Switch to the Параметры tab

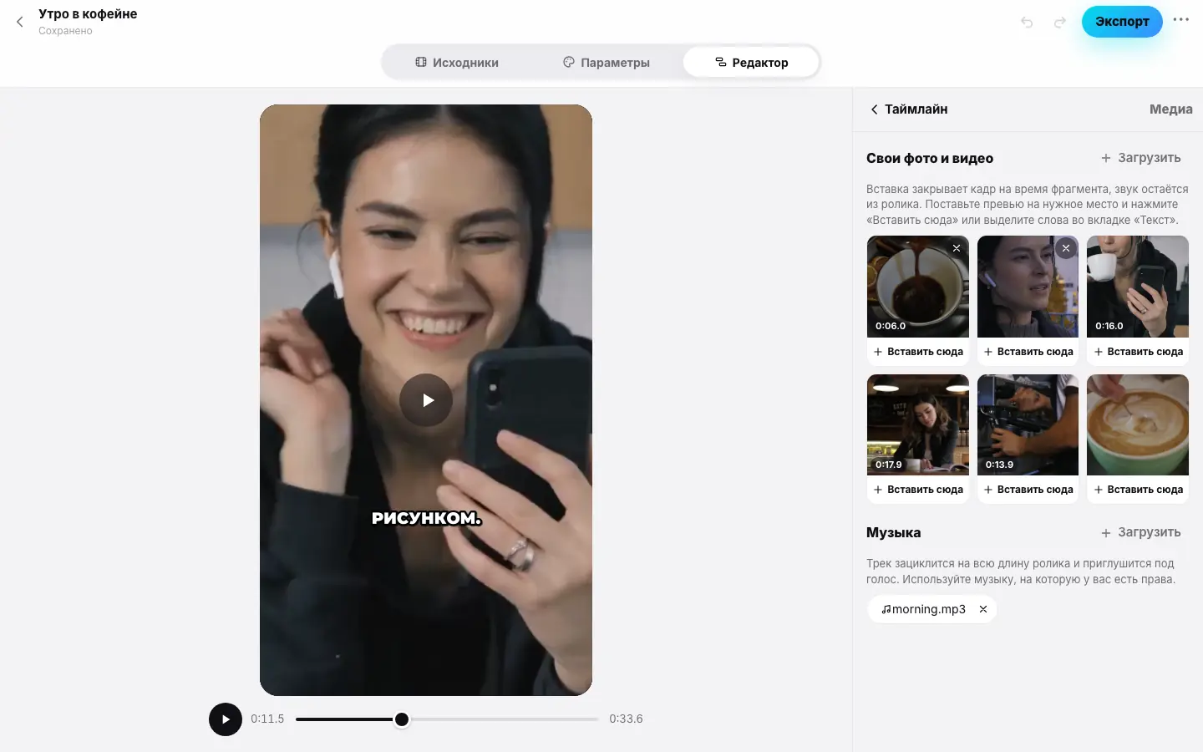pyautogui.click(x=607, y=63)
